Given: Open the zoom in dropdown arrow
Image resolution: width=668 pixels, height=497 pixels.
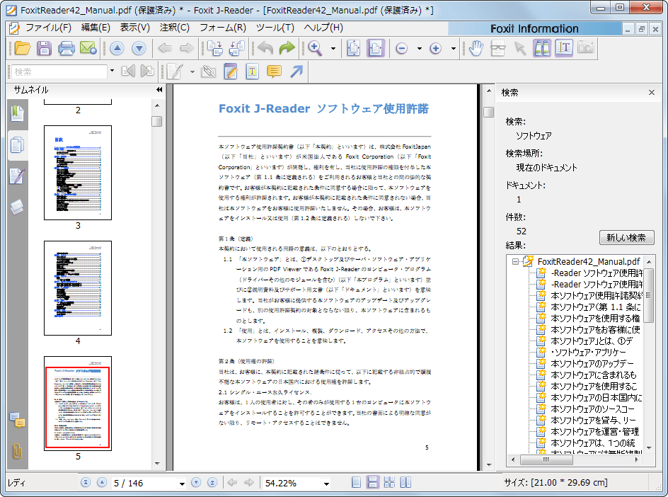Looking at the screenshot, I should 454,49.
